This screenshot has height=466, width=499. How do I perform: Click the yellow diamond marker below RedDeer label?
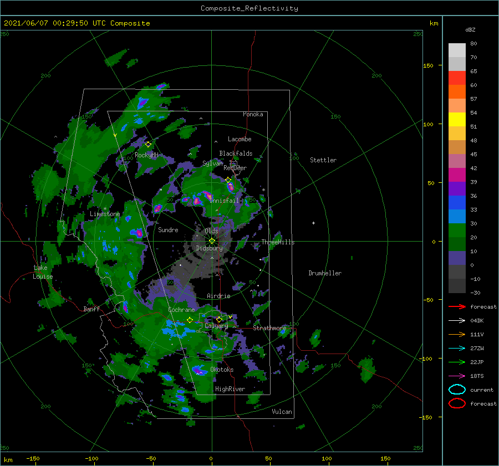(x=228, y=180)
